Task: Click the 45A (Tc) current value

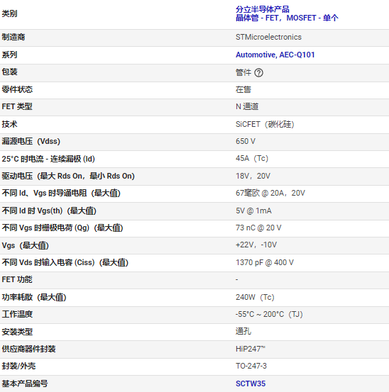Action: point(252,159)
